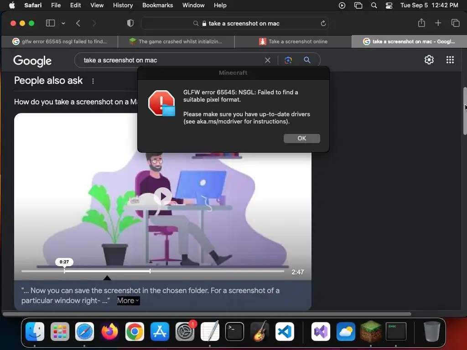The height and width of the screenshot is (350, 467).
Task: Click the 0:27 video timeline marker
Action: point(64,262)
